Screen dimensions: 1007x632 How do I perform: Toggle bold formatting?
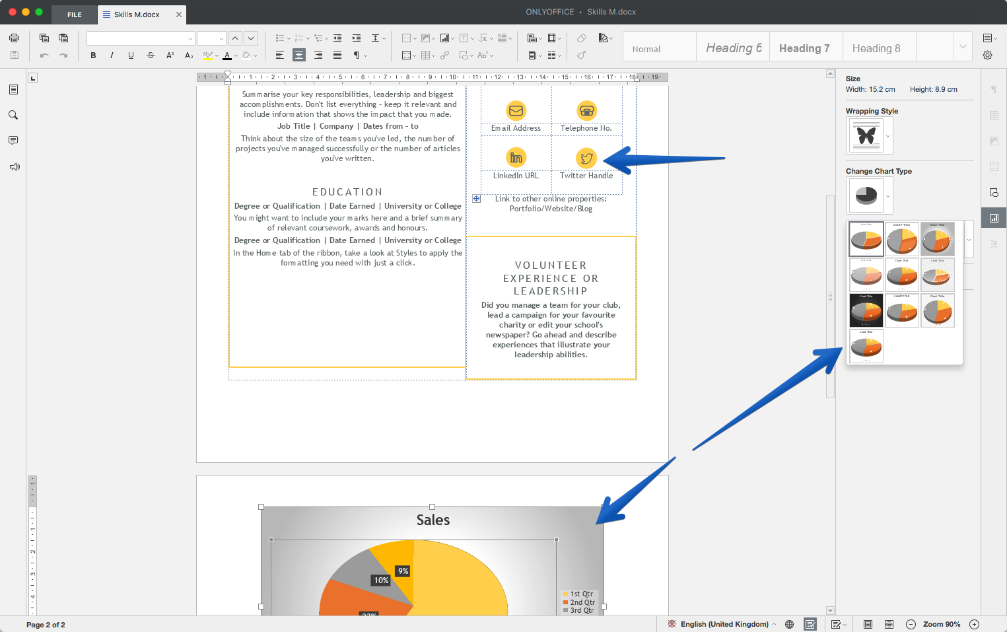click(93, 55)
